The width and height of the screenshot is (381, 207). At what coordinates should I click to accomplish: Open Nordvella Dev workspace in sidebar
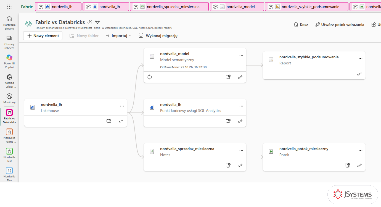pyautogui.click(x=9, y=174)
